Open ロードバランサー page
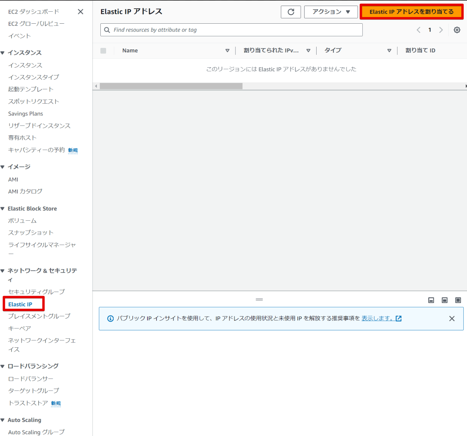The image size is (467, 436). point(31,379)
